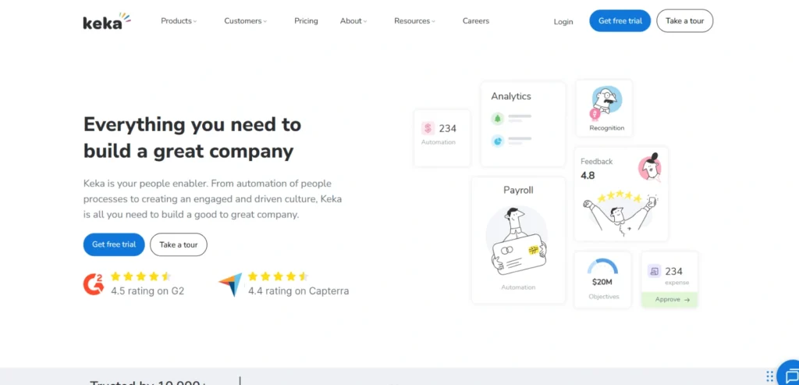
Task: Click the Feedback avatar in pink circle
Action: pos(650,167)
